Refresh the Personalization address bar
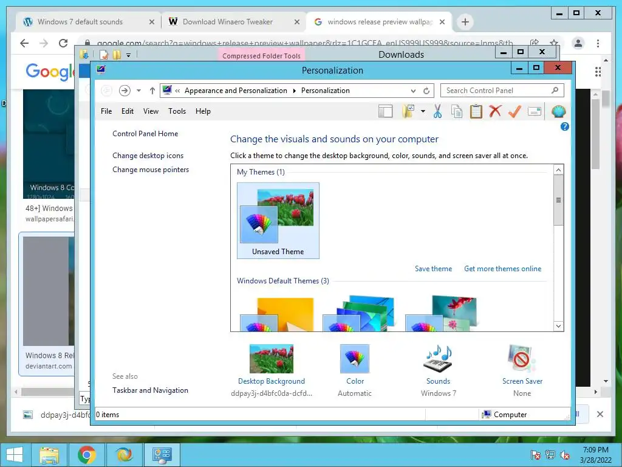The image size is (622, 467). pos(426,91)
